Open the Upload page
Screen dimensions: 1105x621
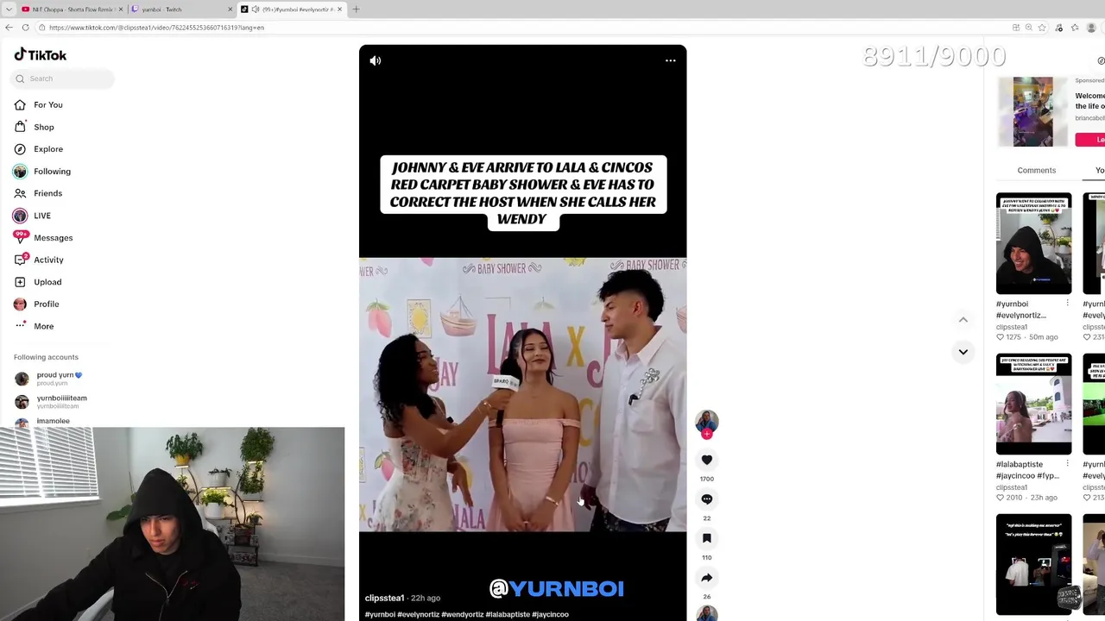coord(47,282)
